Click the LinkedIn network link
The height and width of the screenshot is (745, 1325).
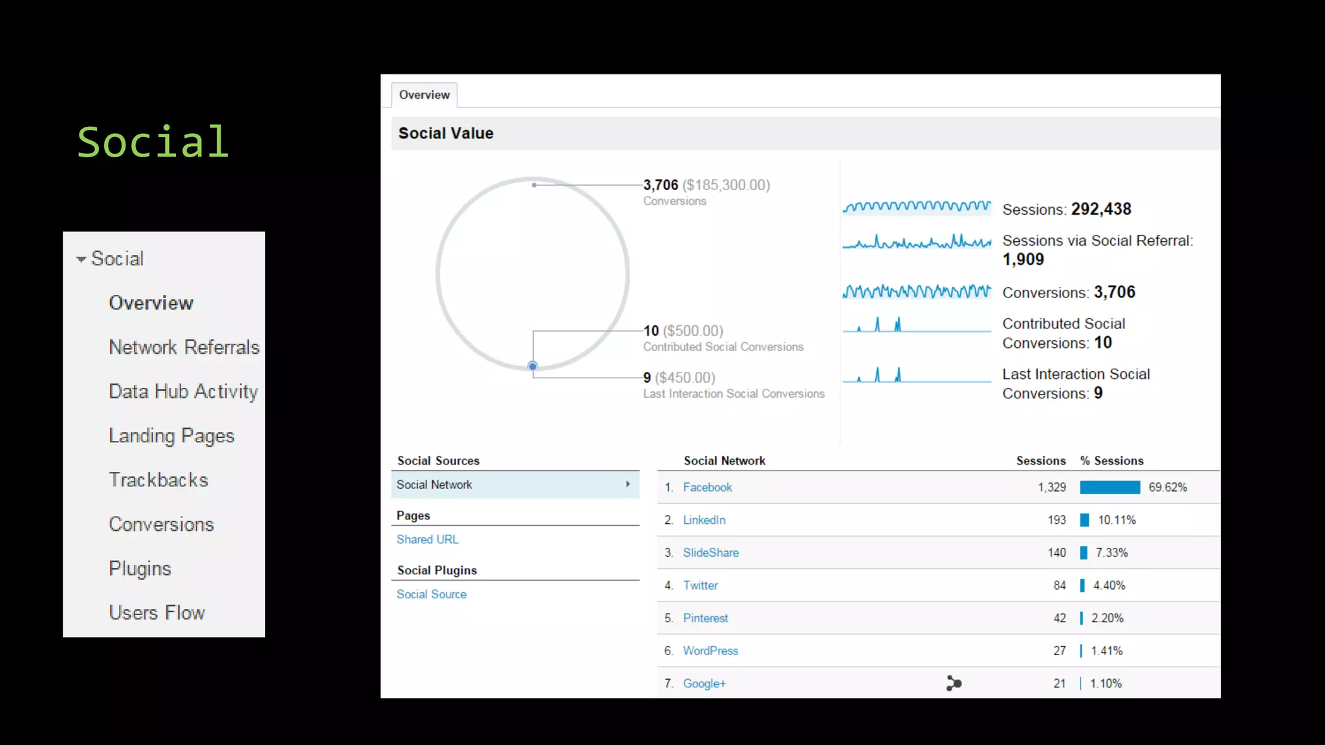click(704, 520)
